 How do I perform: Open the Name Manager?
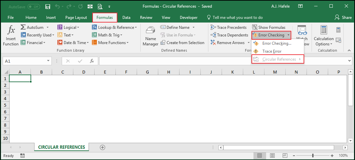[x=150, y=36]
